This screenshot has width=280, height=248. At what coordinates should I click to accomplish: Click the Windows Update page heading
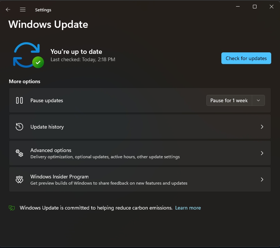point(48,24)
